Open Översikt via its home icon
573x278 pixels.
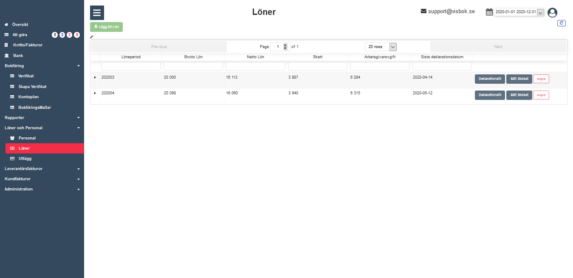tap(6, 25)
